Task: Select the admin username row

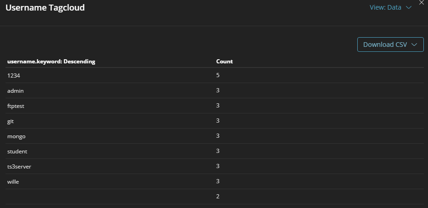Action: click(x=214, y=90)
